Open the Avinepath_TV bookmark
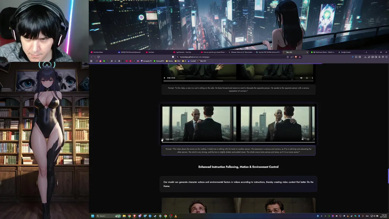389x219 pixels. coord(146,61)
